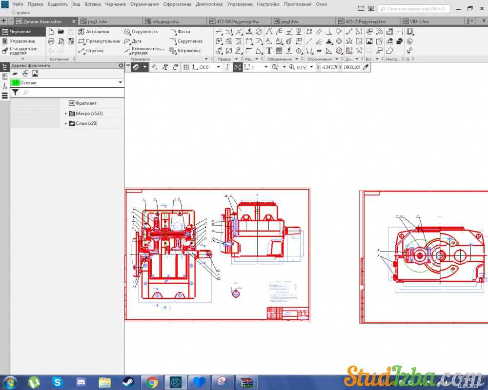Switch to Управление toolbar set
This screenshot has height=390, width=488.
(22, 41)
